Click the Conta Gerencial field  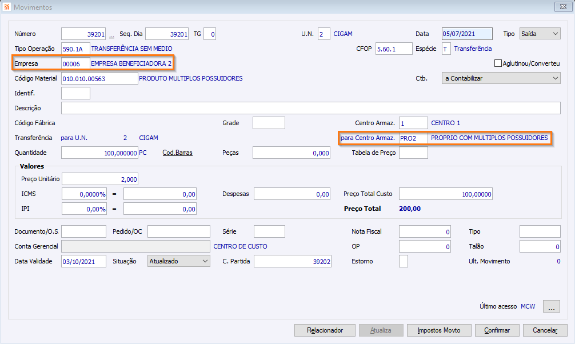pyautogui.click(x=135, y=246)
